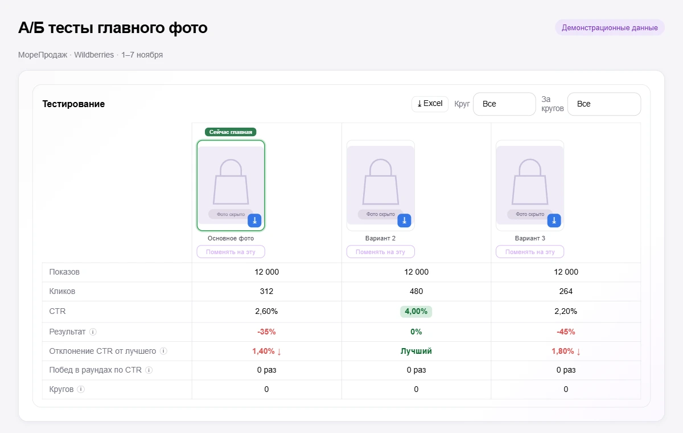Click the 0% result for Вариант 2
Screen dimensions: 683x433
pos(416,332)
